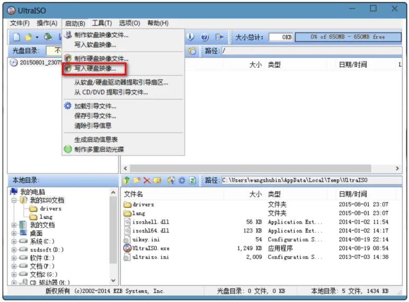Click the new folder icon in local toolbar
The width and height of the screenshot is (409, 302).
click(137, 180)
